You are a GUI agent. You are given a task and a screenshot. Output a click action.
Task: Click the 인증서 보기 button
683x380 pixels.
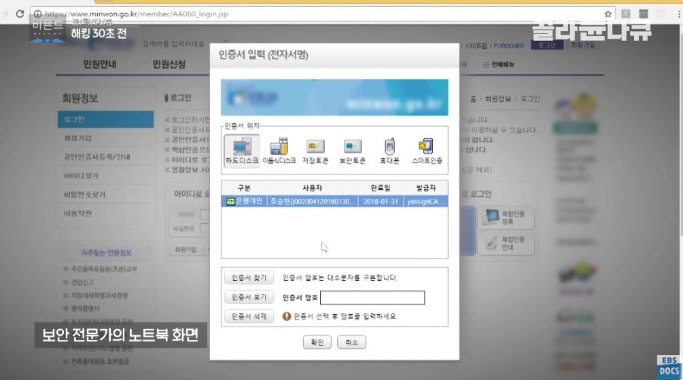coord(249,297)
